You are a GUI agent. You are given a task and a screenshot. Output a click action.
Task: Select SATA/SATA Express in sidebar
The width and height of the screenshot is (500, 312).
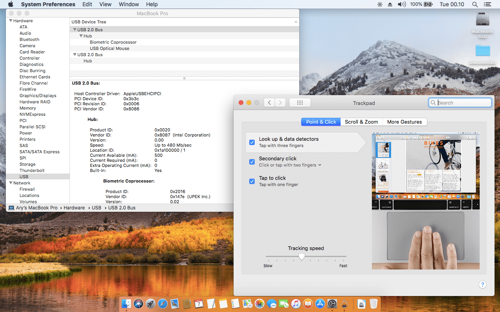coord(39,152)
